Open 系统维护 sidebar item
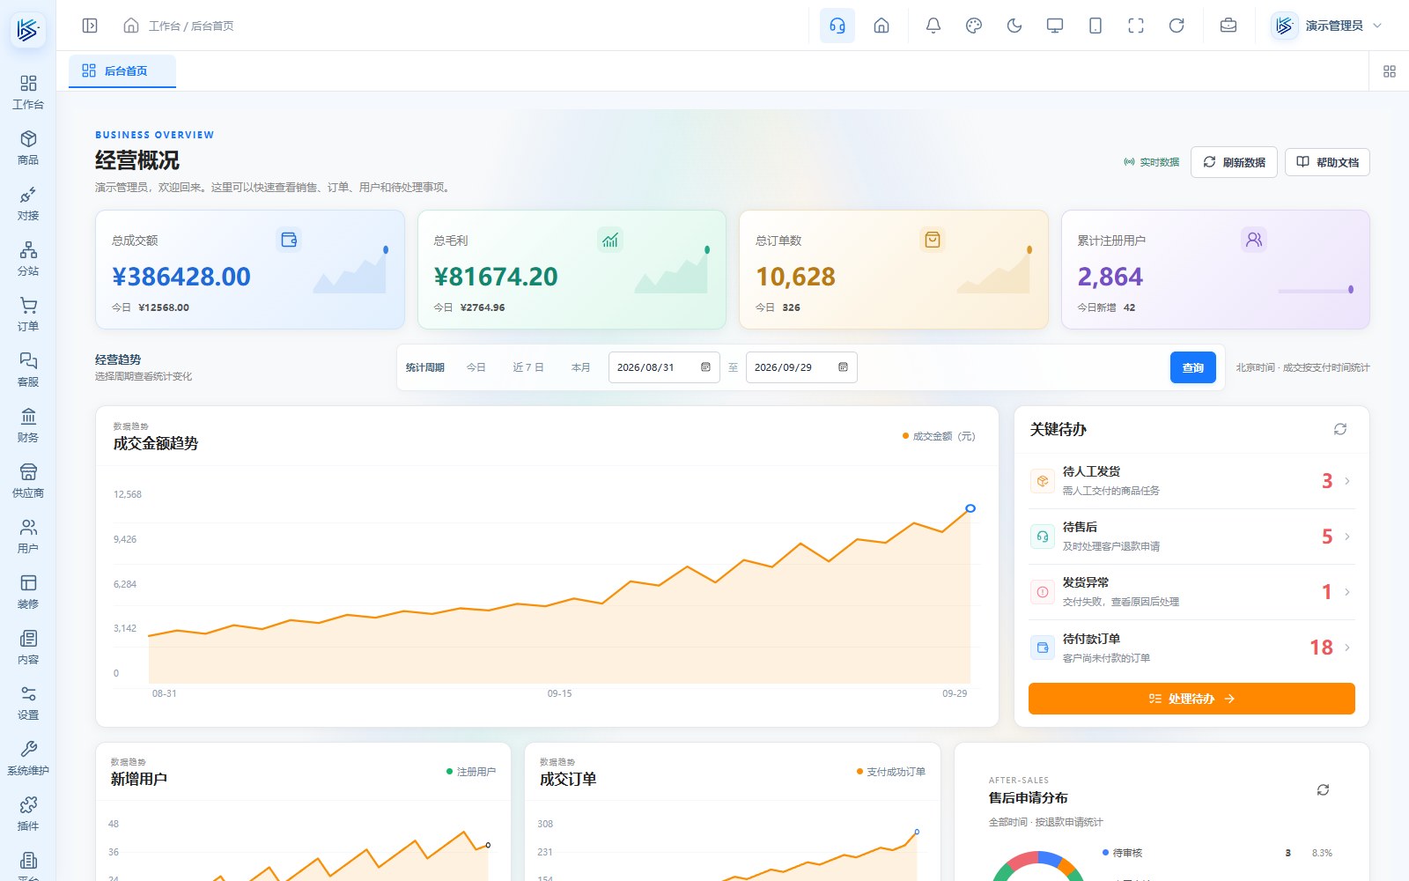 [x=28, y=759]
